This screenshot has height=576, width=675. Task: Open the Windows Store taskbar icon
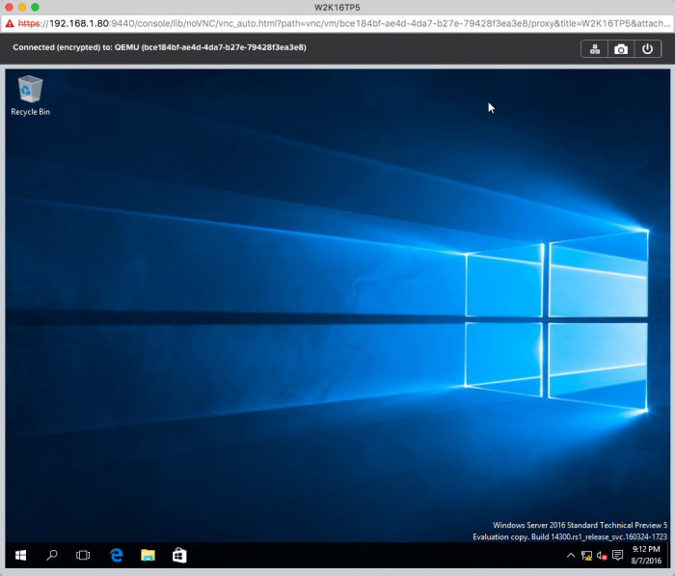tap(179, 556)
